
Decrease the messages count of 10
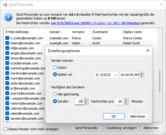(x=86, y=103)
